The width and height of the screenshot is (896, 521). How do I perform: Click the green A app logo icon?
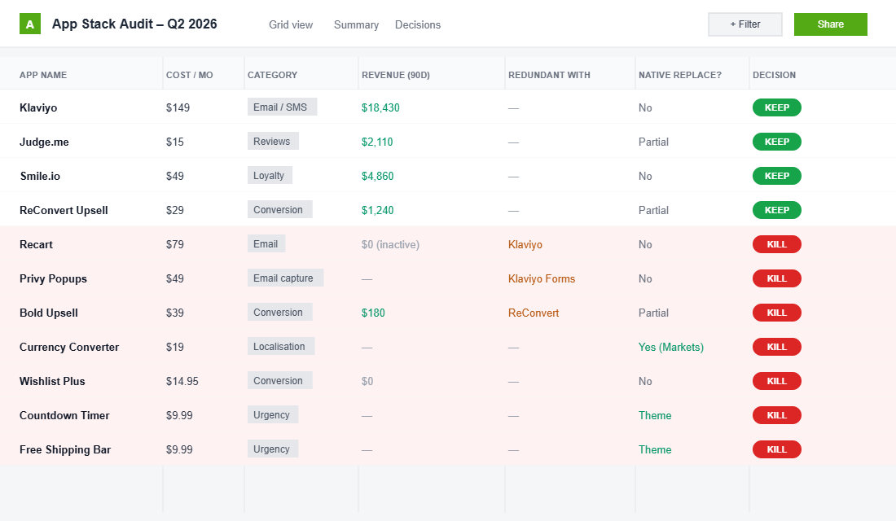[30, 24]
